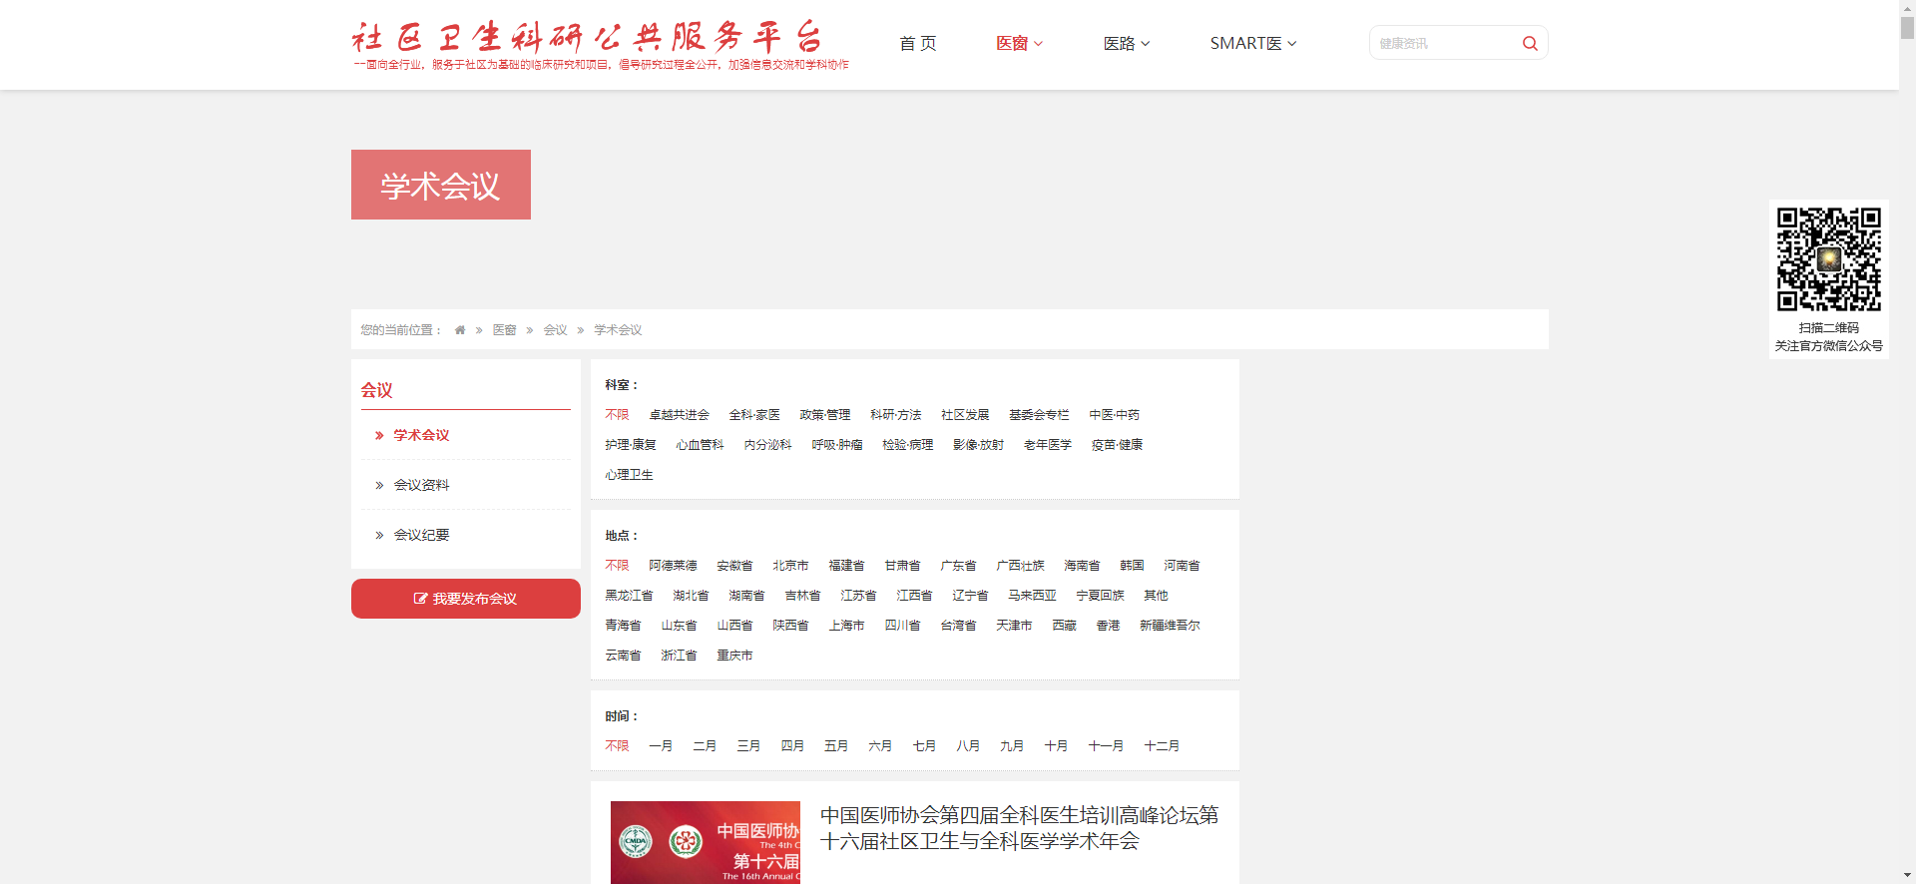The height and width of the screenshot is (884, 1916).
Task: Open the conference article title link
Action: tap(1019, 828)
